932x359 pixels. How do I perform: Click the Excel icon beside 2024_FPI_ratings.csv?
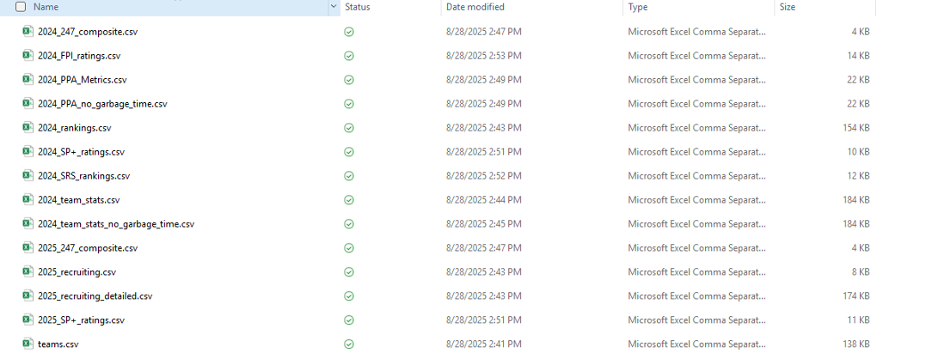28,56
